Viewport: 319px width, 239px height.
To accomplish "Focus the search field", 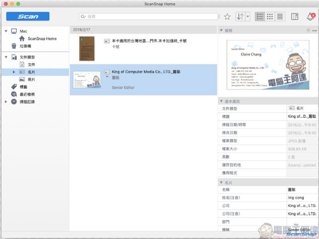I will [148, 16].
